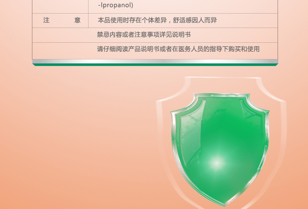Click the green strip beneath silver bar
Image resolution: width=308 pixels, height=209 pixels.
pos(155,65)
